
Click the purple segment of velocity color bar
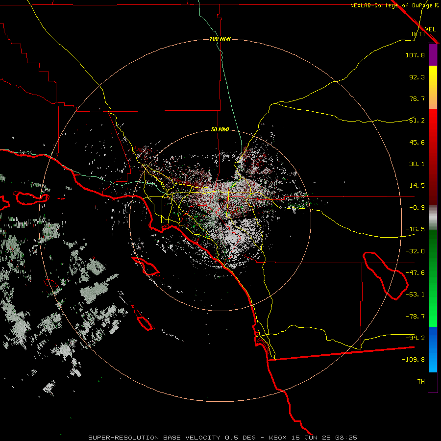tap(433, 54)
